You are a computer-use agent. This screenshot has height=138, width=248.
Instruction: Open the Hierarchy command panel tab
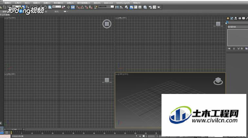(x=236, y=18)
